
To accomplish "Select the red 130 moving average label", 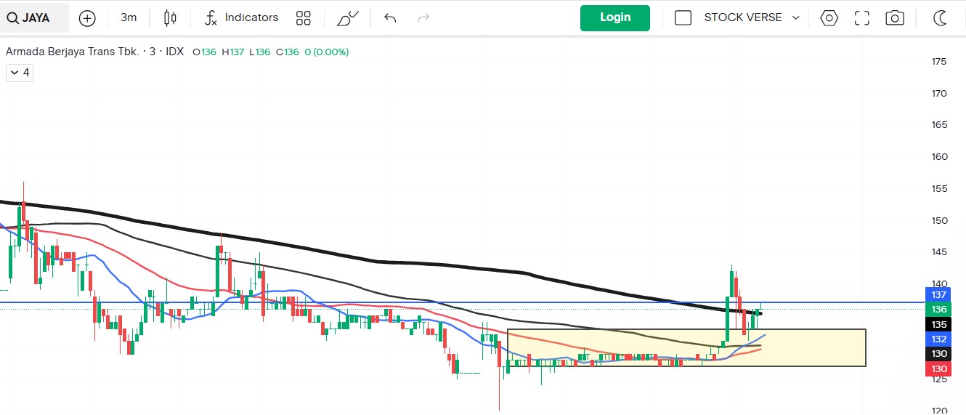I will click(939, 369).
